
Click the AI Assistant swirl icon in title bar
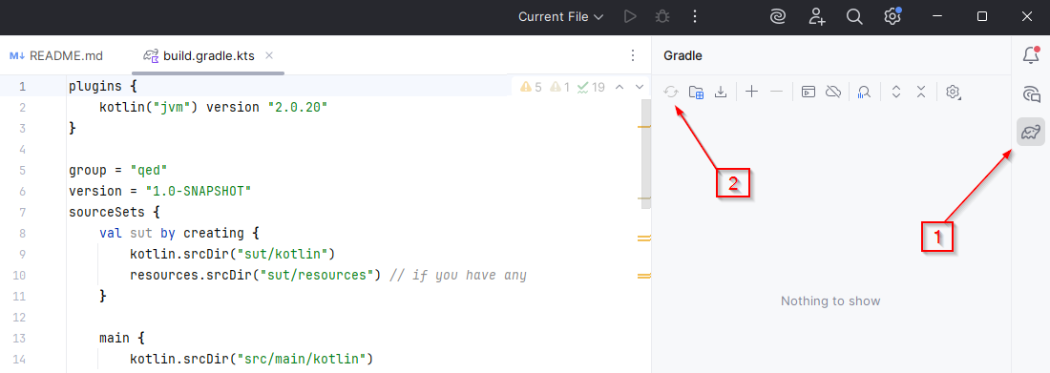(777, 17)
